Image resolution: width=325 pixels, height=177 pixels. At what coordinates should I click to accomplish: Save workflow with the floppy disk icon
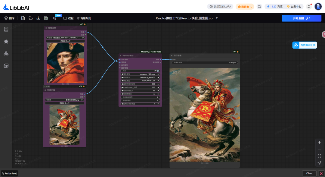click(x=46, y=18)
